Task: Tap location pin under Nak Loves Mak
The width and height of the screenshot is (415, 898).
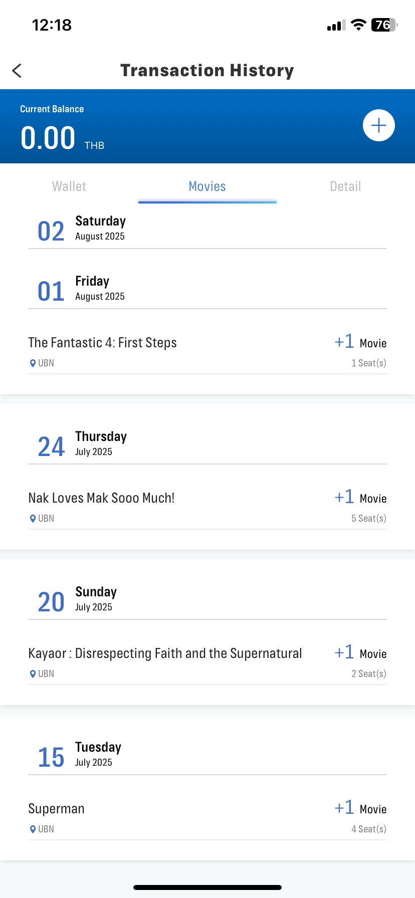Action: coord(33,519)
